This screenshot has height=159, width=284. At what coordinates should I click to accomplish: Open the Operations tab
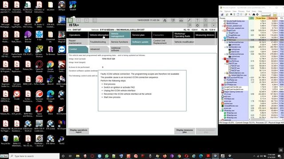pos(77,35)
